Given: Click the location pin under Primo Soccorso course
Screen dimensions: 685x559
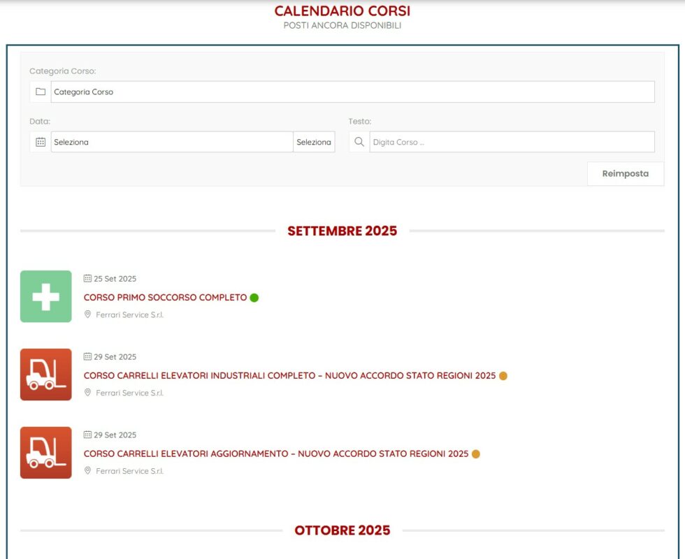Looking at the screenshot, I should [x=88, y=314].
